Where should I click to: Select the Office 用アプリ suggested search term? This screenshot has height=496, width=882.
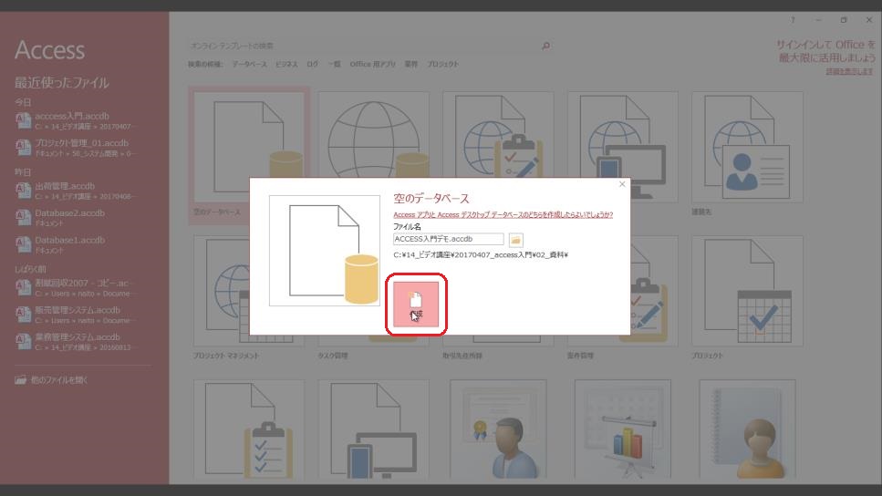tap(372, 64)
